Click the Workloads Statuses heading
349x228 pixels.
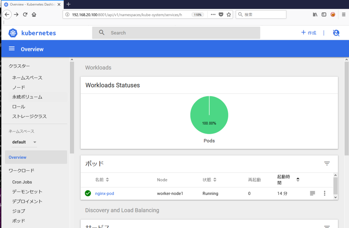[x=112, y=85]
